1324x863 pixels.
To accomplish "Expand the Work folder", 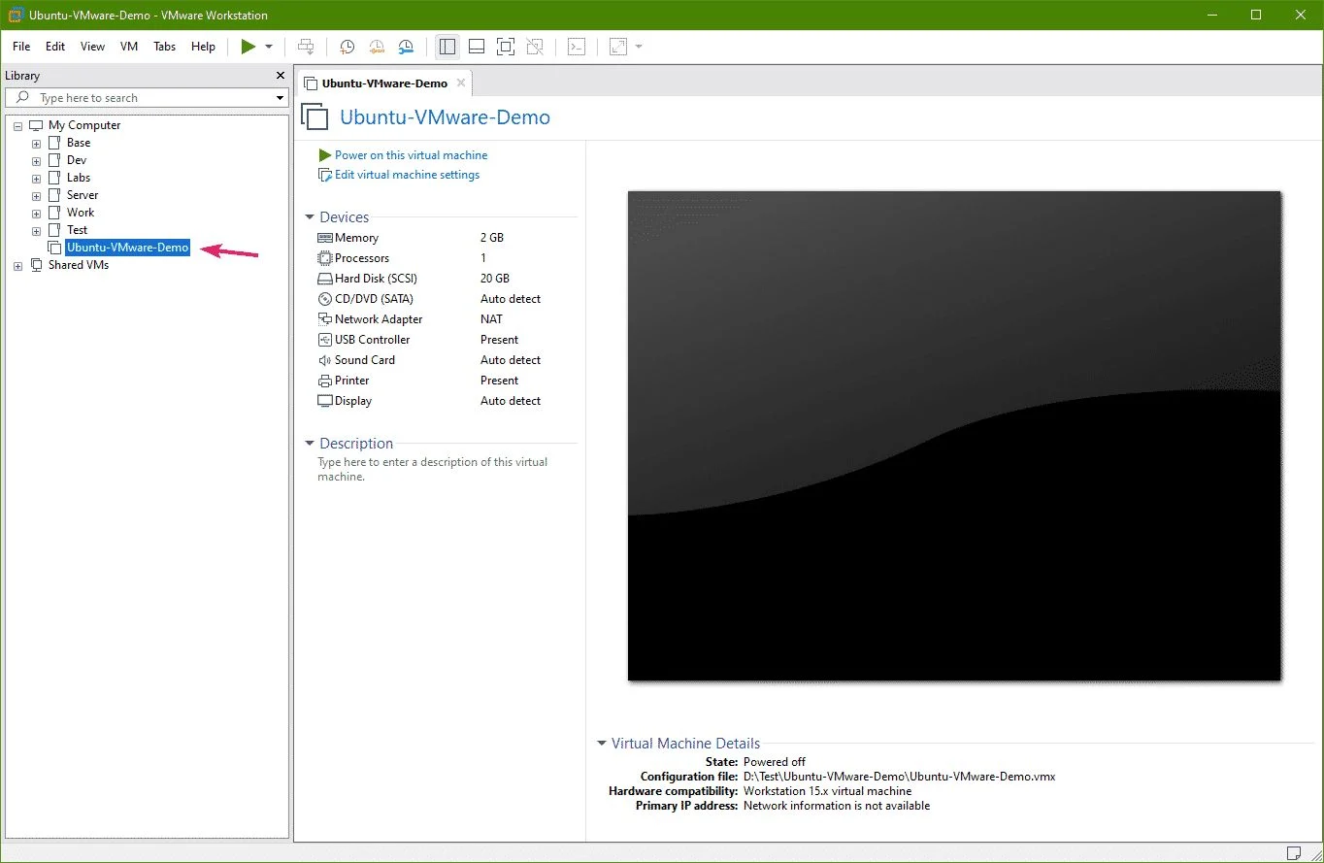I will point(37,213).
